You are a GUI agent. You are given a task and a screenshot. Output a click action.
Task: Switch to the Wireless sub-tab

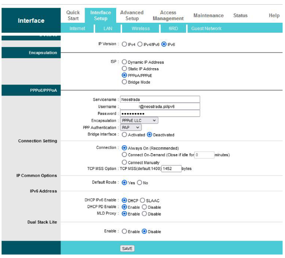pos(141,29)
